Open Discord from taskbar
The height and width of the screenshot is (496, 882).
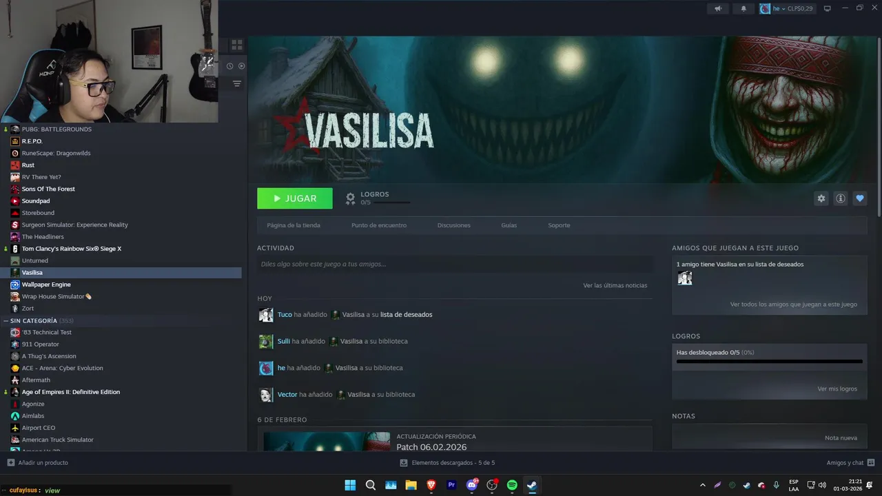[x=472, y=485]
